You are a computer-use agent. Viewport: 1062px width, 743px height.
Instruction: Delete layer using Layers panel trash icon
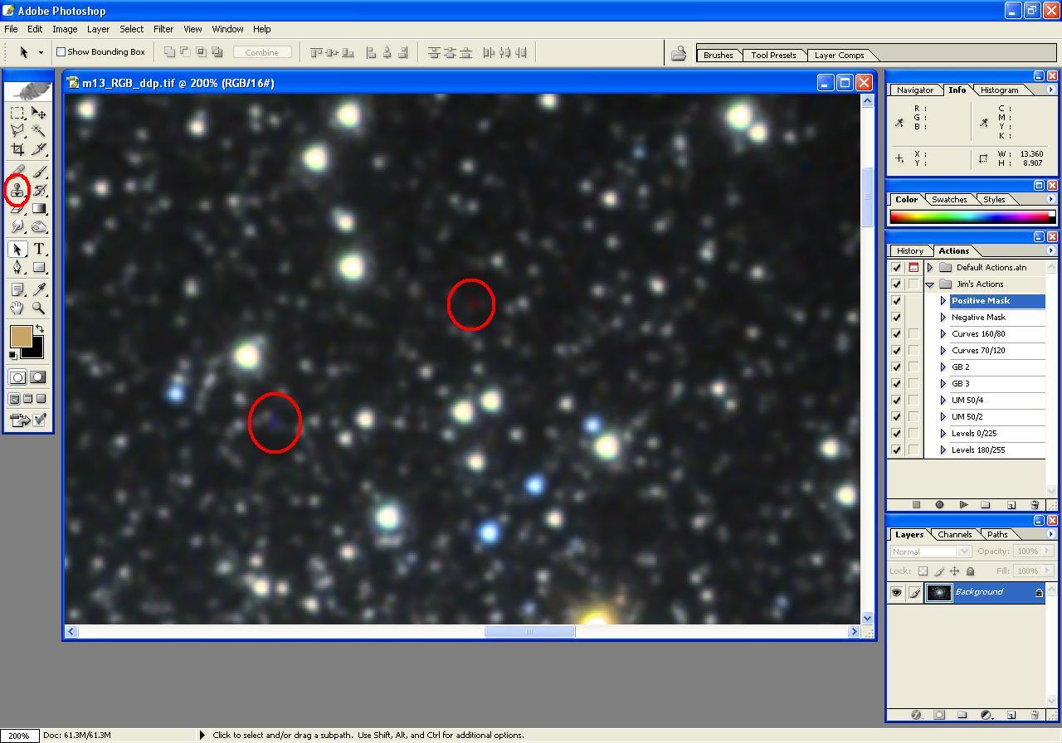point(1035,715)
